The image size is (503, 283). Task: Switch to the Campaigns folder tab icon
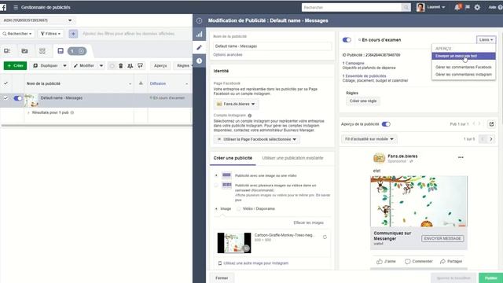click(24, 50)
